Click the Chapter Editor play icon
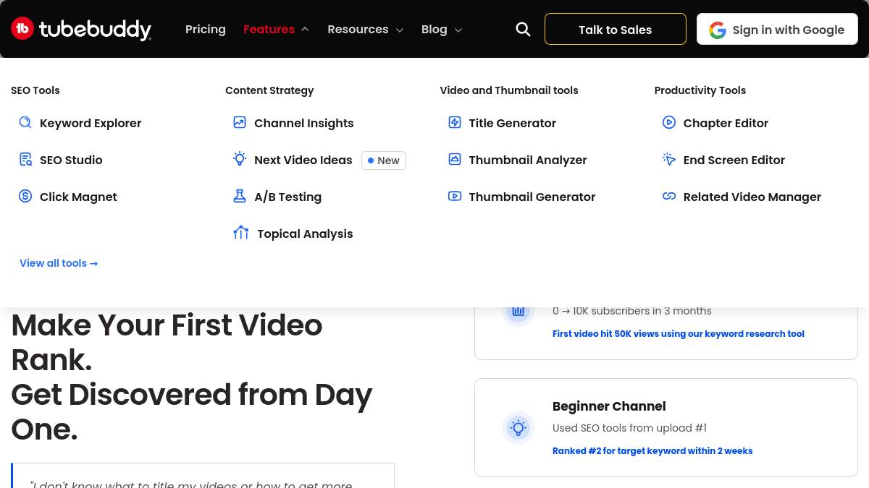The width and height of the screenshot is (869, 488). pyautogui.click(x=669, y=123)
